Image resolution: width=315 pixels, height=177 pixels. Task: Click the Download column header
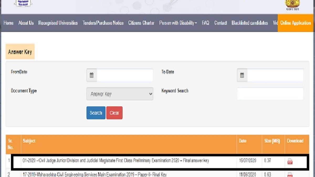tap(295, 141)
